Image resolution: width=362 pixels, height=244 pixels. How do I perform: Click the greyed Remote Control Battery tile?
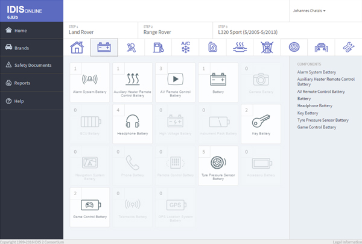175,166
